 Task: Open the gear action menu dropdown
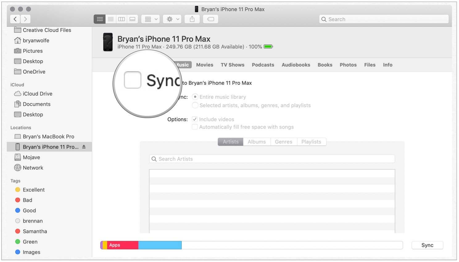[172, 19]
